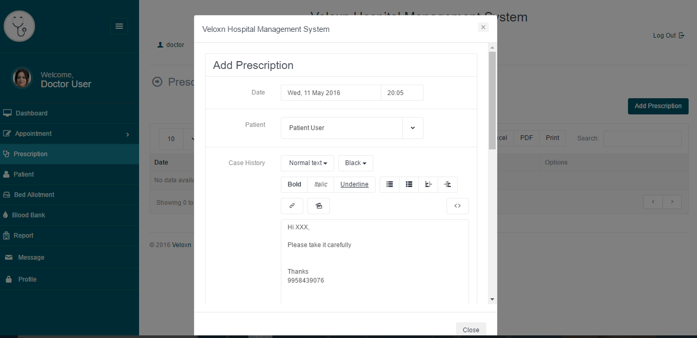Click the indent icon in editor toolbar

(x=448, y=184)
